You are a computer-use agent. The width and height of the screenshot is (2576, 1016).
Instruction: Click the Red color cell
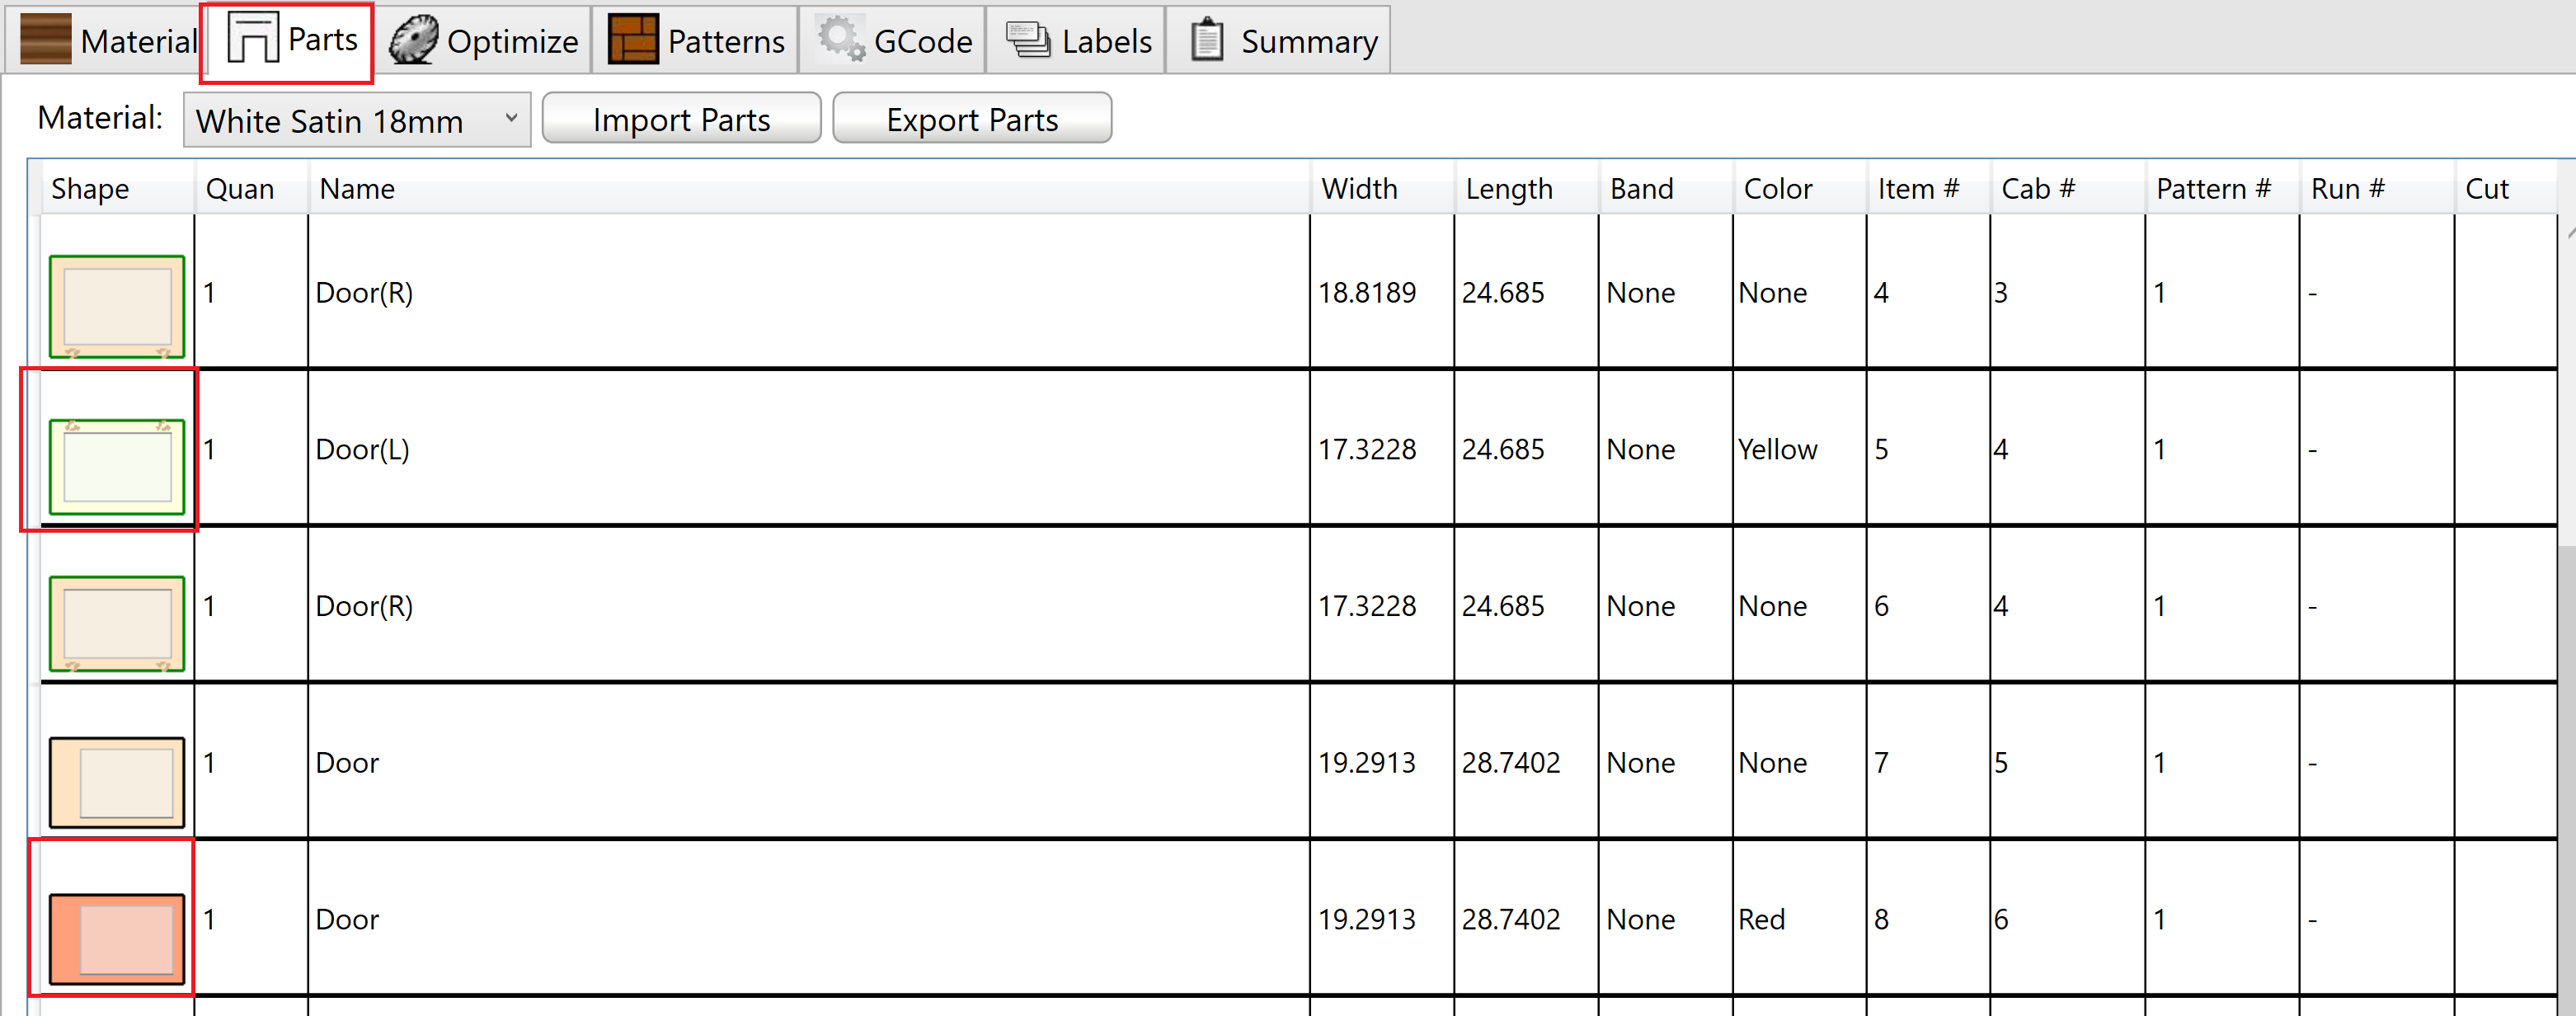pyautogui.click(x=1761, y=919)
